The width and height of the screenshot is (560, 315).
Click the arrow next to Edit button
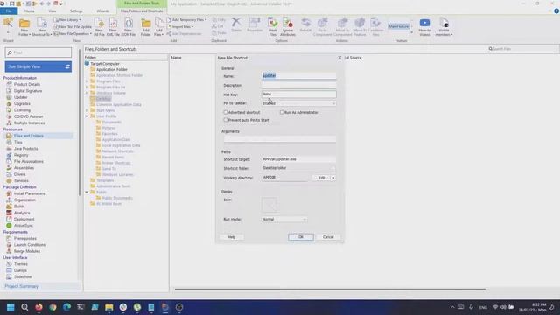pos(333,178)
